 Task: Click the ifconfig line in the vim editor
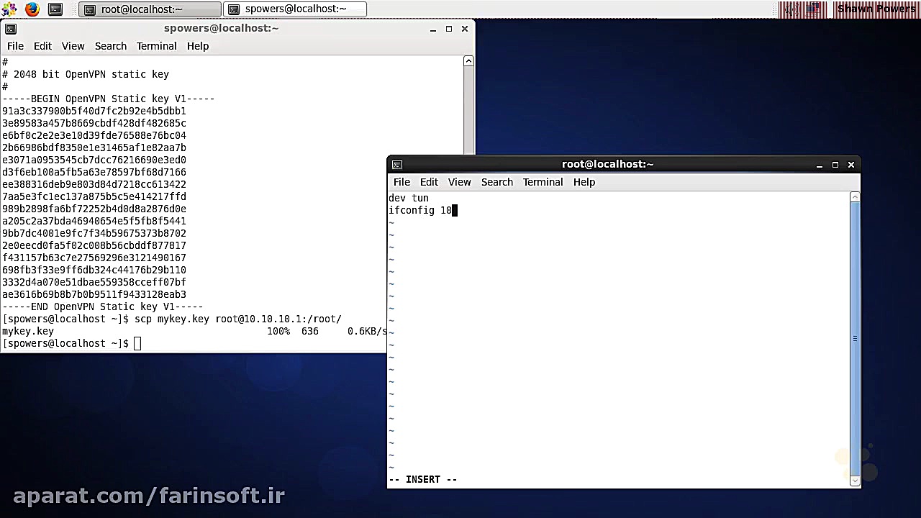click(421, 210)
